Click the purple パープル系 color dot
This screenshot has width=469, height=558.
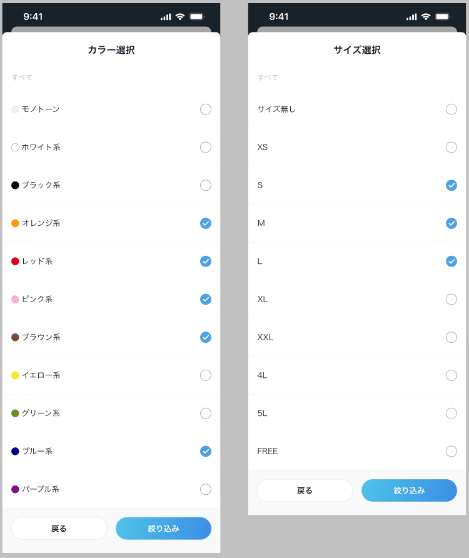pyautogui.click(x=15, y=489)
